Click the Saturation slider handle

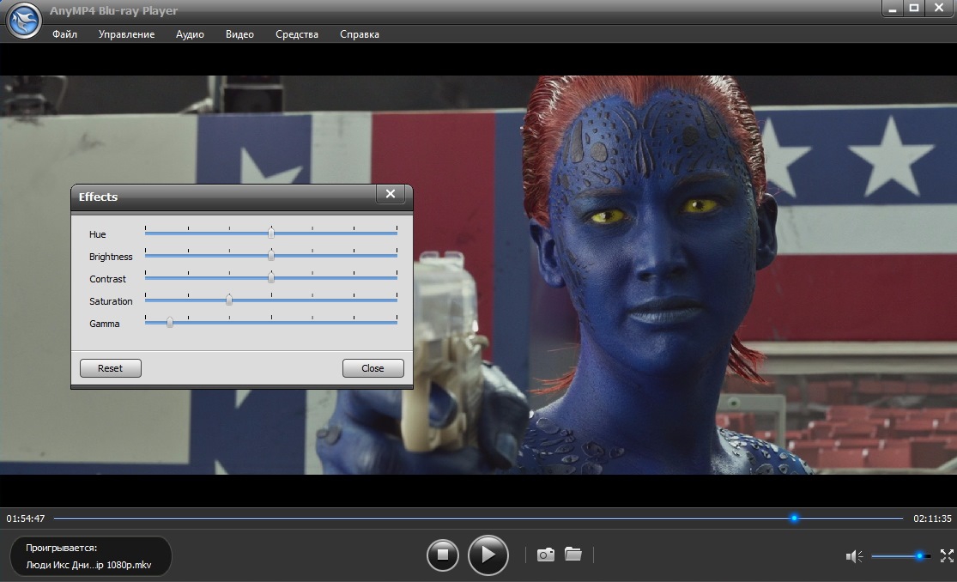click(229, 300)
